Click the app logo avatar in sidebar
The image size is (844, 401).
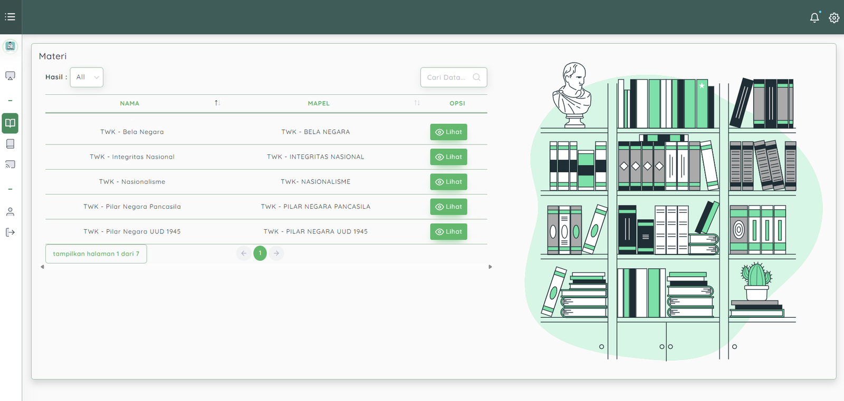click(x=10, y=46)
